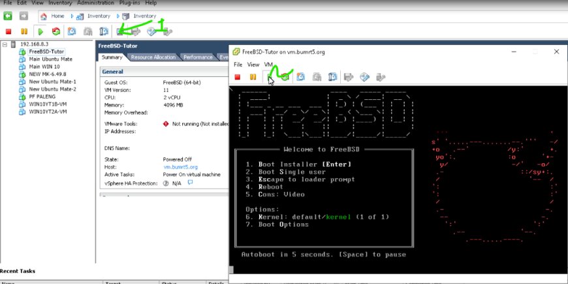Screen dimensions: 568x284
Task: Reset the VM in the console window
Action: click(285, 77)
